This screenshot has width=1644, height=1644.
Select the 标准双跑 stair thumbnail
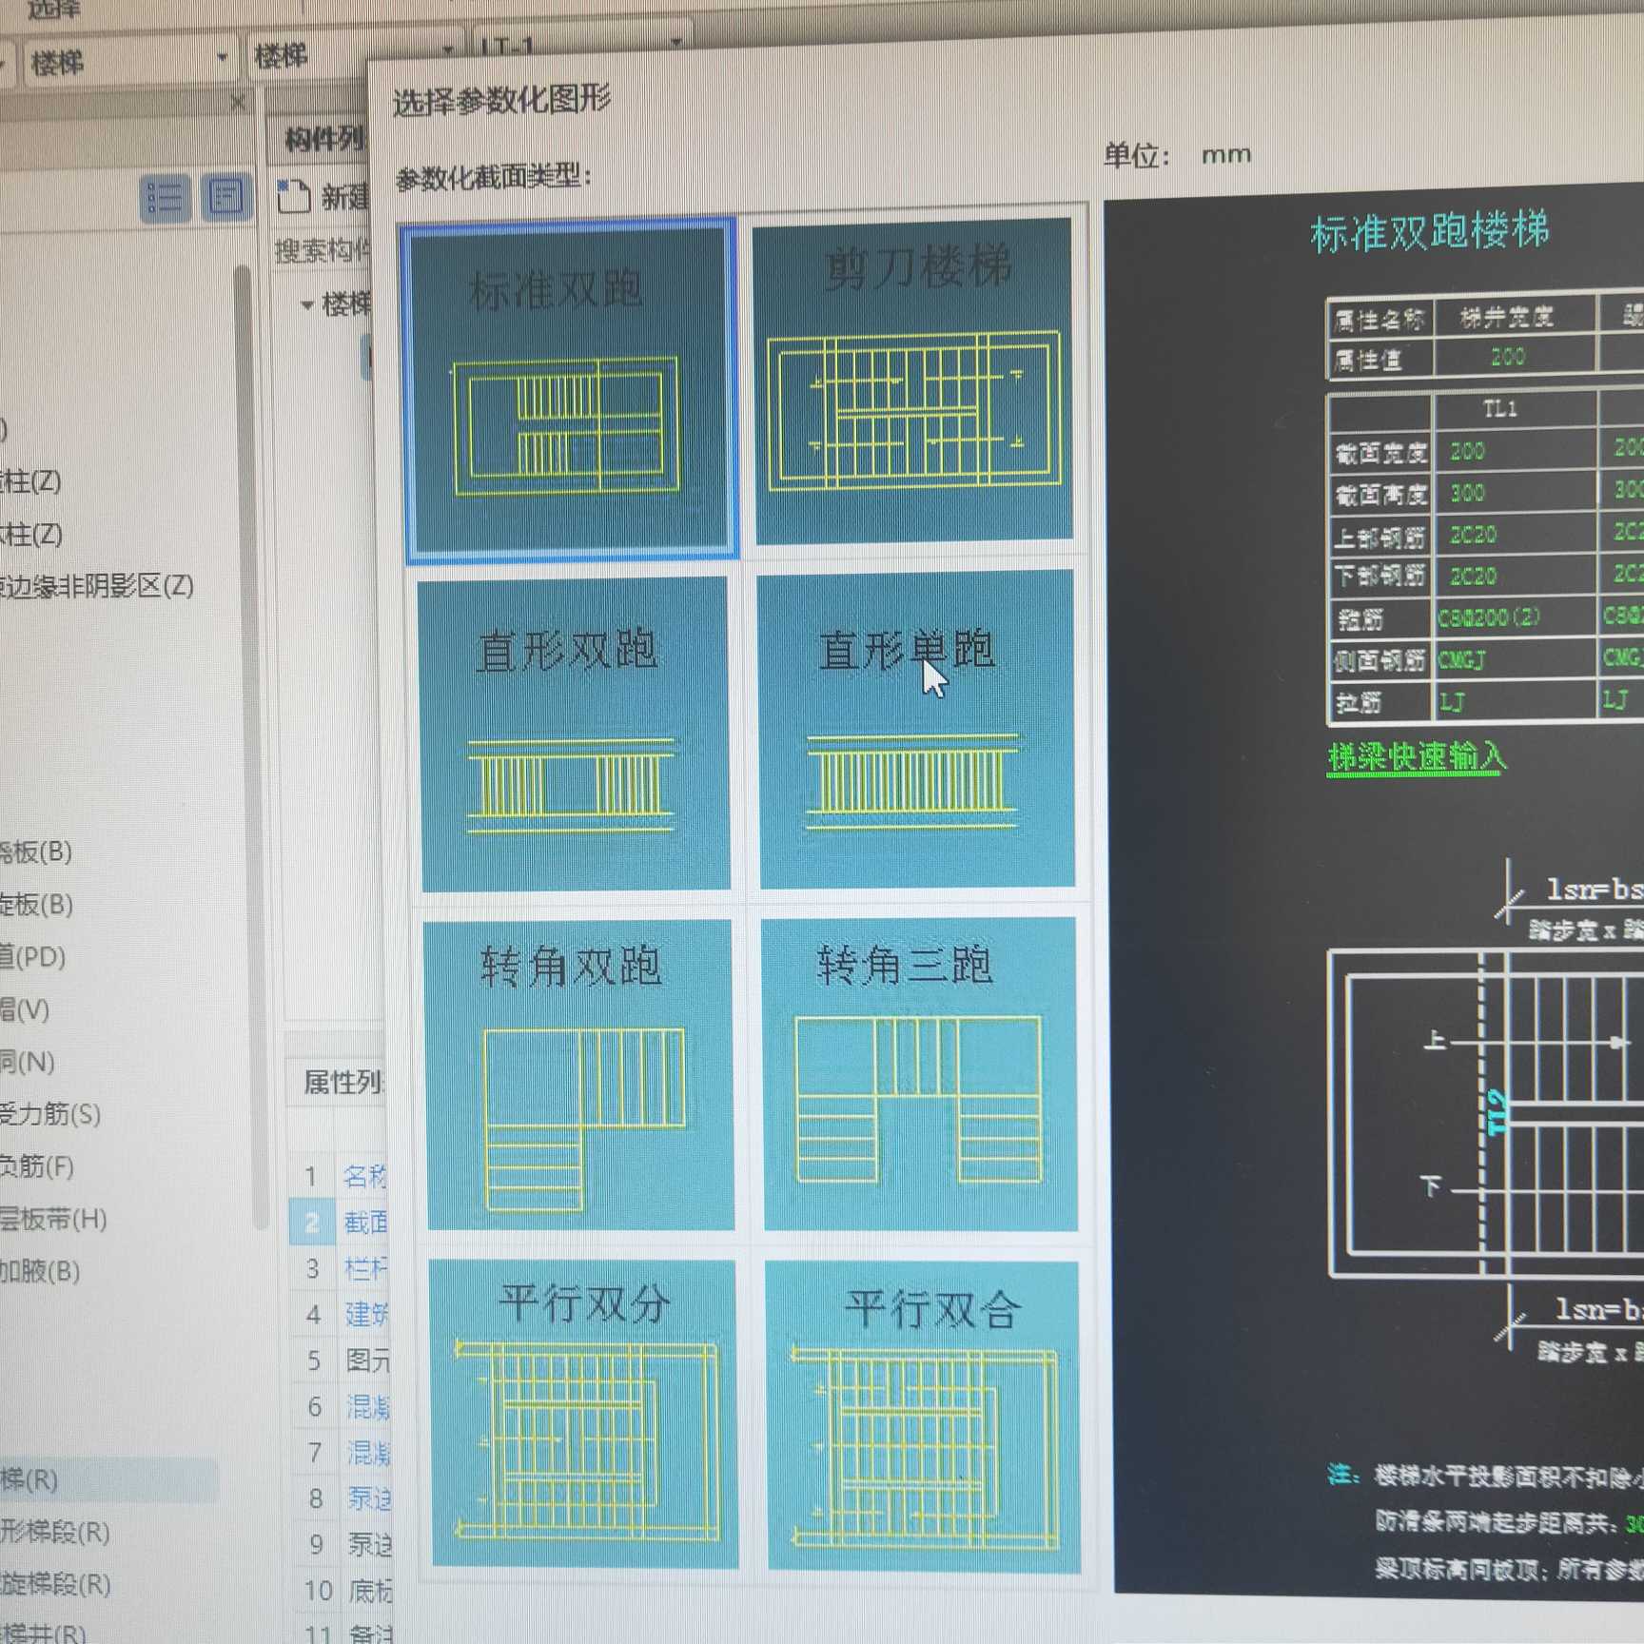(x=571, y=390)
